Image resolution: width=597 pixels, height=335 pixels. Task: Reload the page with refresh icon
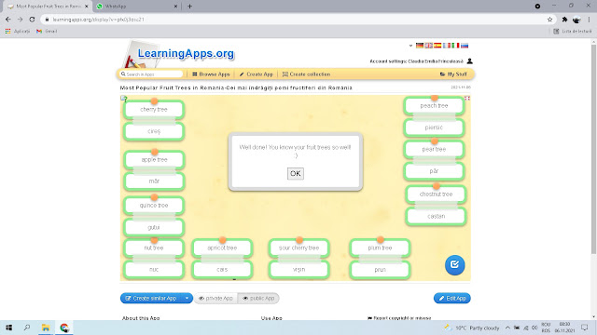32,20
